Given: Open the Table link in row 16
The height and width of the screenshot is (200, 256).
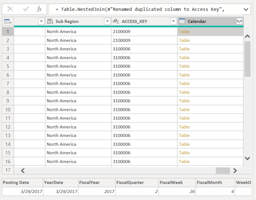Looking at the screenshot, I should coord(184,162).
